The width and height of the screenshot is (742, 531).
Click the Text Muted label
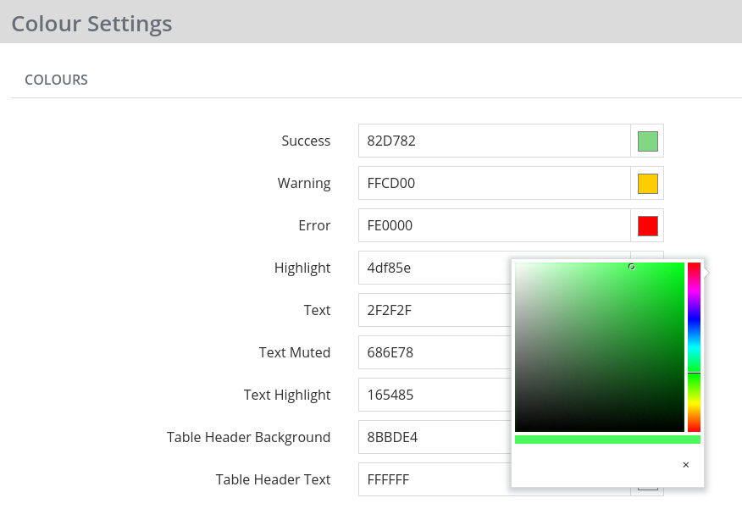point(294,352)
